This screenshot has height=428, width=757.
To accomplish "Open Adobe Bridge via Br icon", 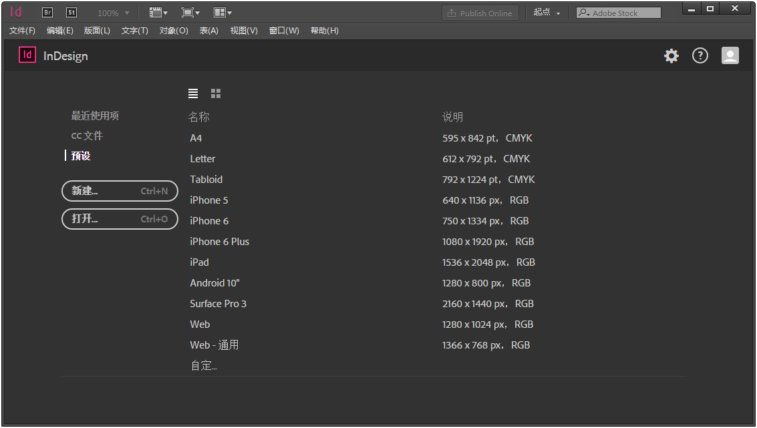I will (47, 13).
